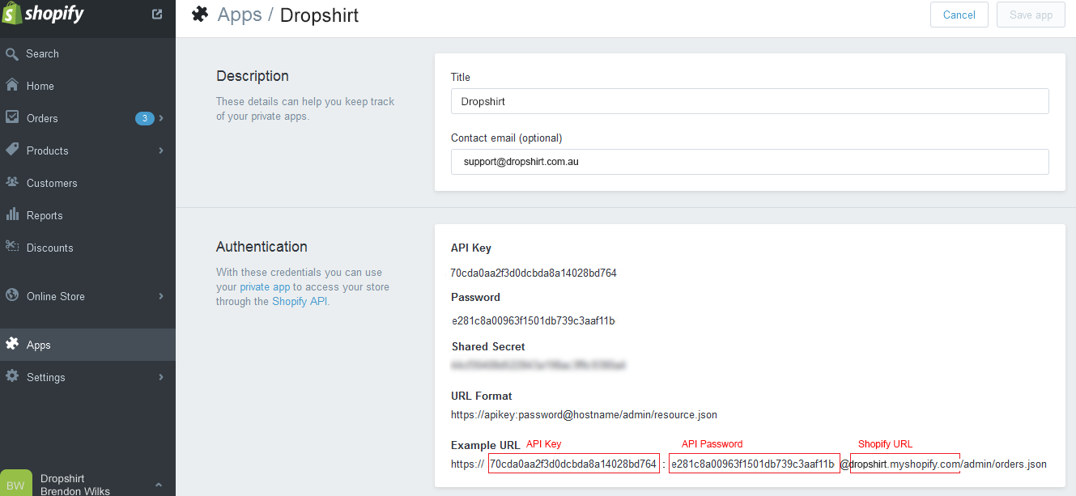Click the Dropshirt page title in breadcrumb
Image resolution: width=1076 pixels, height=496 pixels.
(319, 15)
